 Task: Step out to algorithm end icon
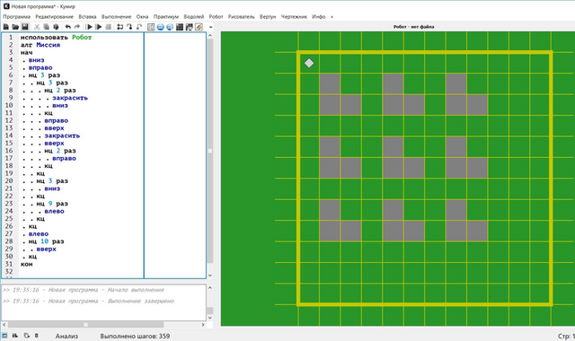pyautogui.click(x=139, y=27)
